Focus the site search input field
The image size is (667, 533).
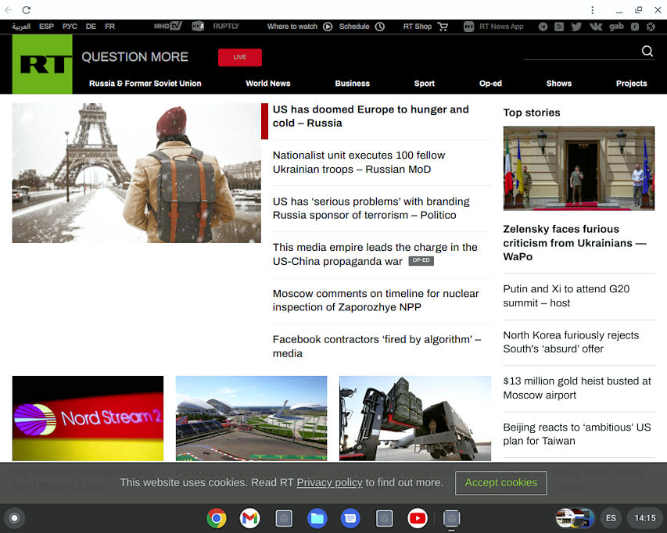(581, 52)
